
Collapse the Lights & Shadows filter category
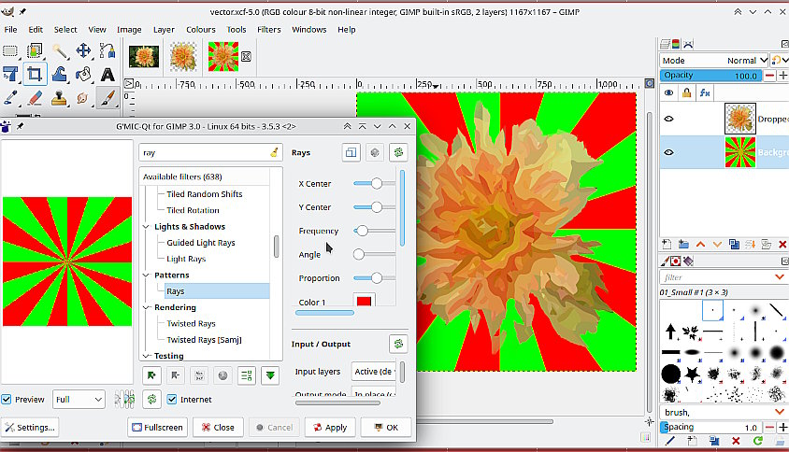pyautogui.click(x=147, y=227)
